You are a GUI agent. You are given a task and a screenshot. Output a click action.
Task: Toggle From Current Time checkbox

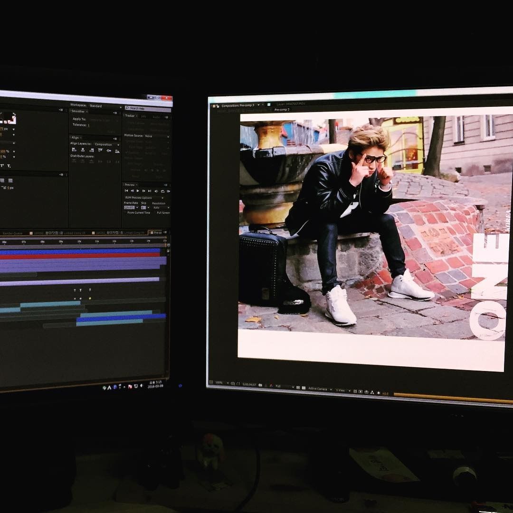(138, 213)
